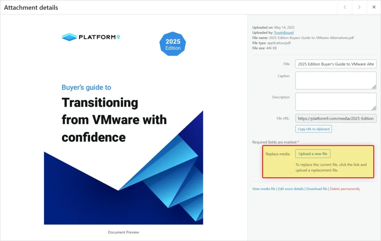Click the replace-file help text under Upload button

coord(331,167)
